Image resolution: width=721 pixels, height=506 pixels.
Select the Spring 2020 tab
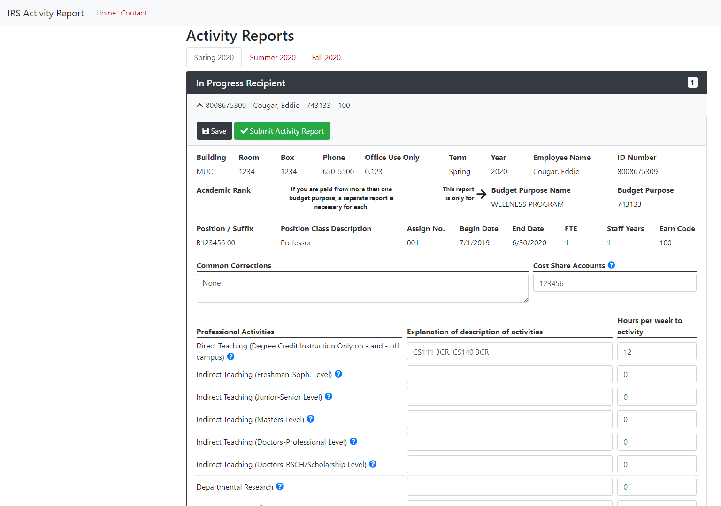pyautogui.click(x=214, y=58)
